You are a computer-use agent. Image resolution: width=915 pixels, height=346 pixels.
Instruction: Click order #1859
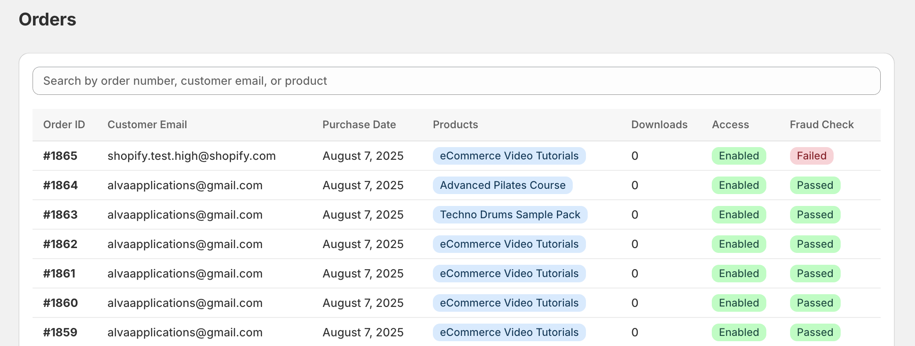60,332
